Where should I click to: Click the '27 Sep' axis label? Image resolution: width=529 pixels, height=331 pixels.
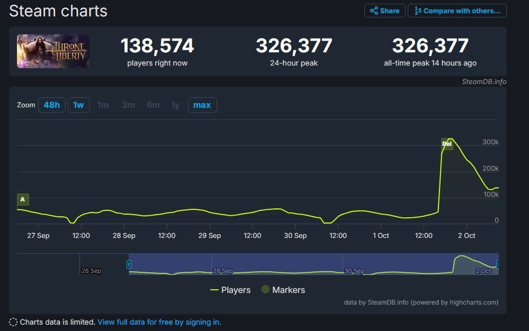point(38,235)
